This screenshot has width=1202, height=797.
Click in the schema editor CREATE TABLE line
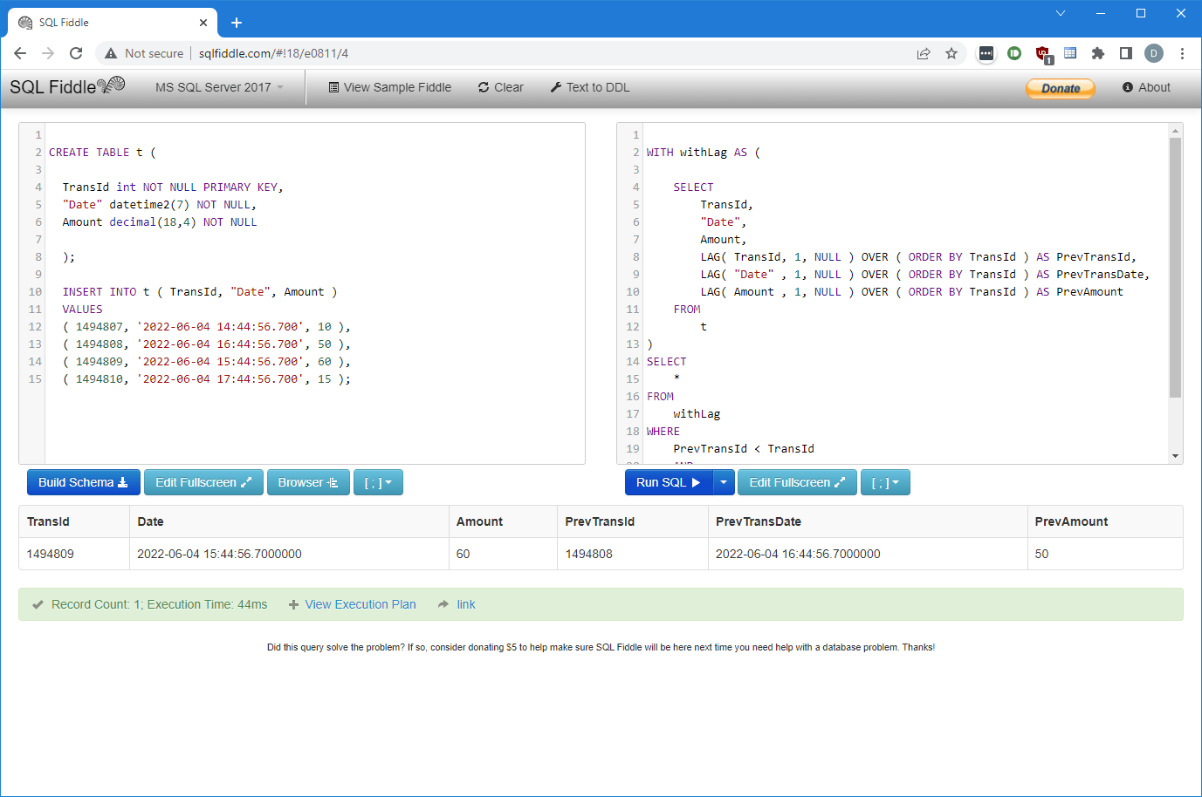pyautogui.click(x=102, y=153)
